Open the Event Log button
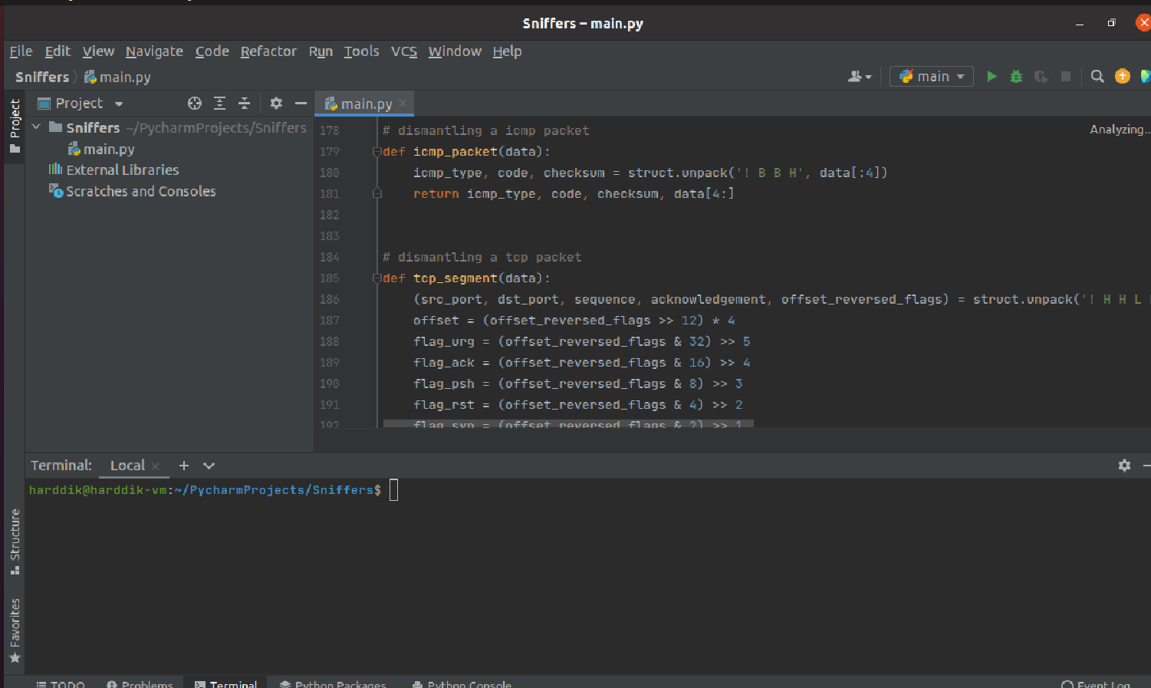This screenshot has height=688, width=1151. [1095, 684]
